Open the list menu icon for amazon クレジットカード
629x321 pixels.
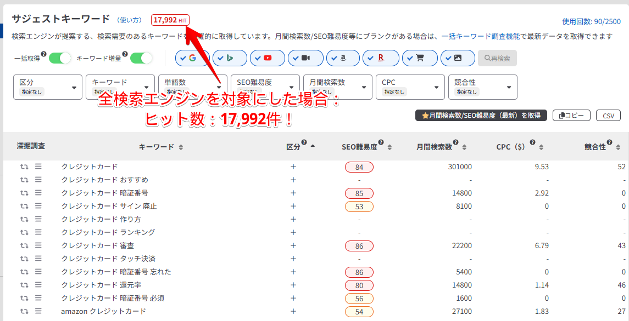pyautogui.click(x=38, y=312)
